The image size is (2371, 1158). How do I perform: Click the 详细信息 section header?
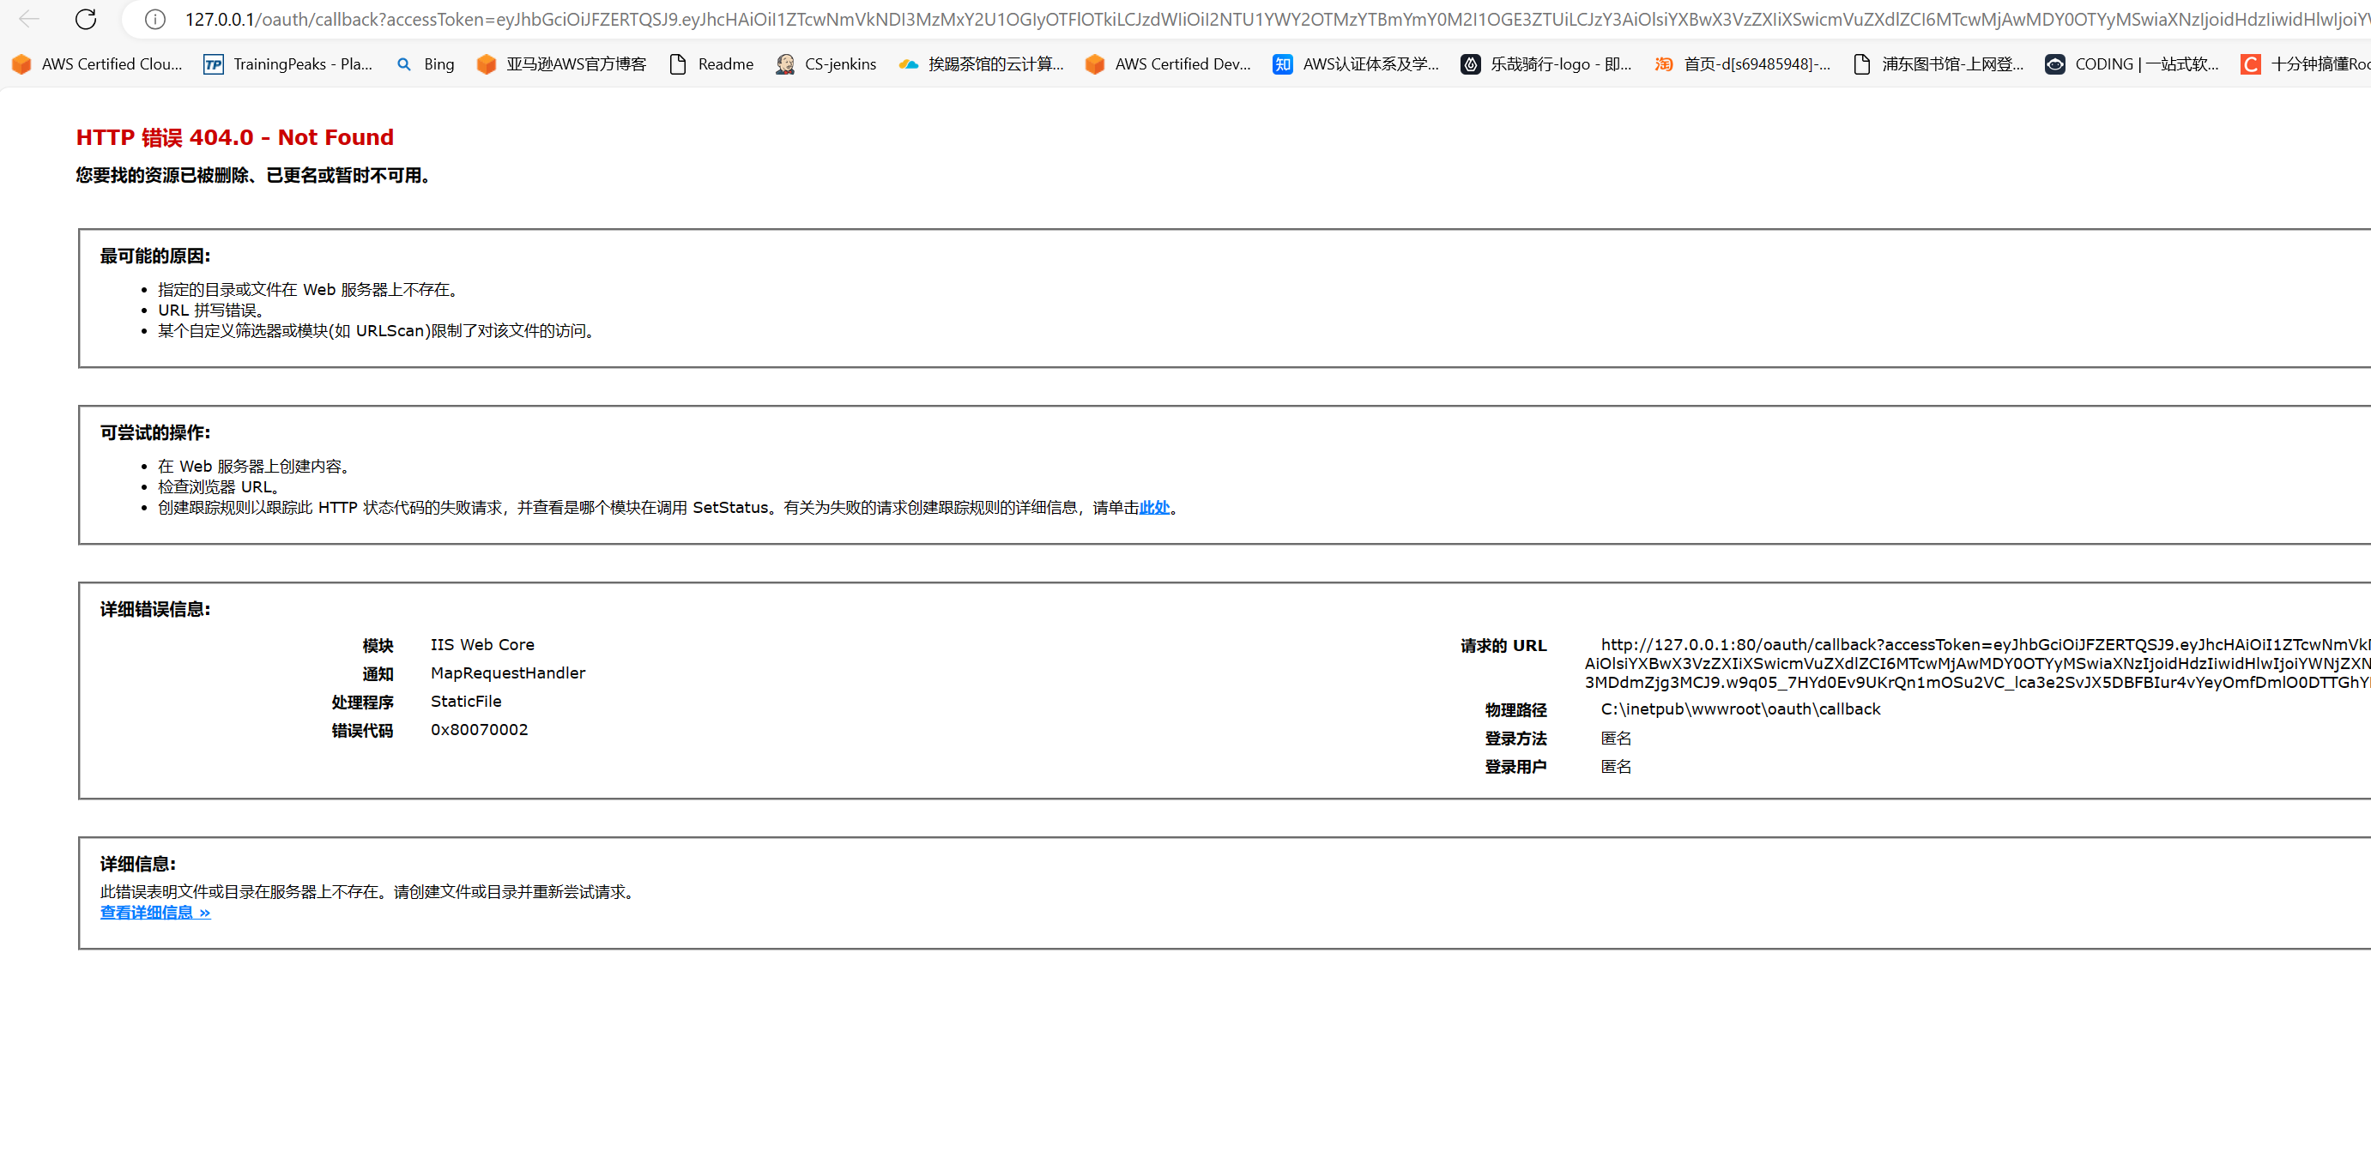(136, 863)
